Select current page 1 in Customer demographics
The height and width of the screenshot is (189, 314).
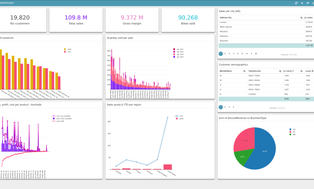[221, 107]
